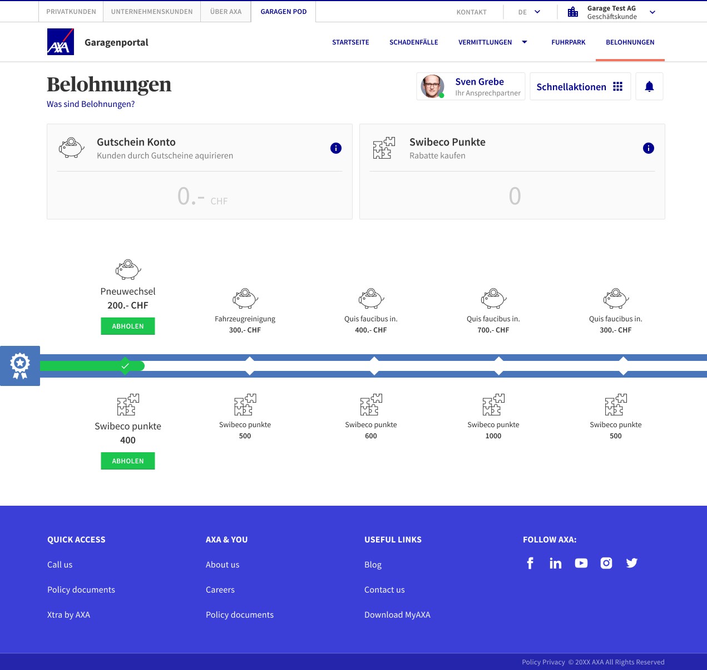Switch to Privatkunden tab

[x=71, y=12]
